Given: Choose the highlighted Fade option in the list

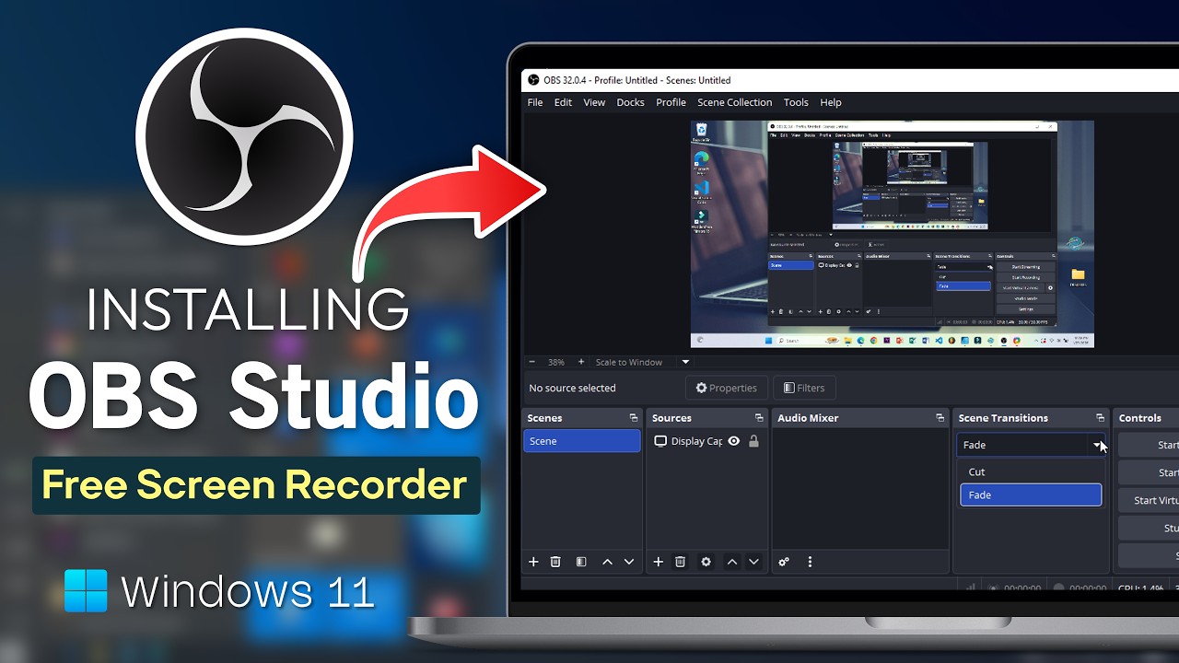Looking at the screenshot, I should pyautogui.click(x=1031, y=495).
